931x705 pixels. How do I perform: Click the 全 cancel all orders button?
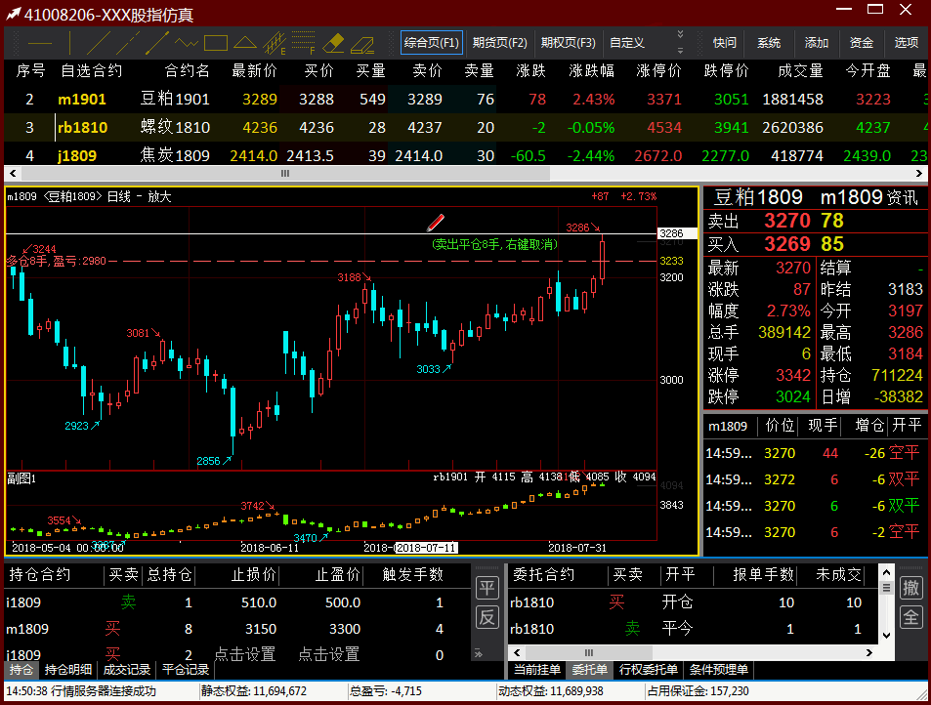pos(910,618)
